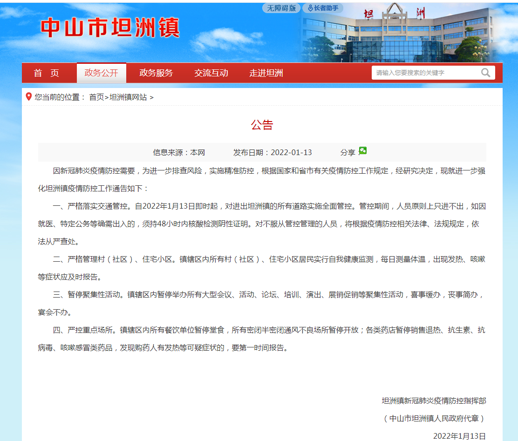The image size is (518, 441).
Task: Open the 长者助手 elderly assistant
Action: (x=323, y=8)
